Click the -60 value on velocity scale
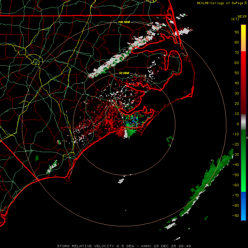The width and height of the screenshot is (248, 248). 236,185
